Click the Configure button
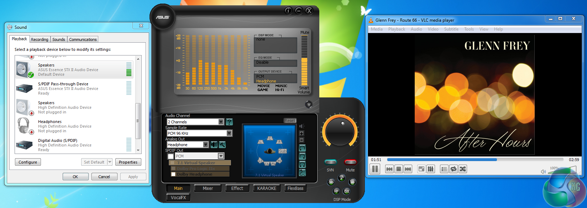This screenshot has width=587, height=208. coord(28,162)
